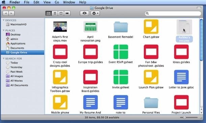This screenshot has width=206, height=123.
Task: Click the green zoom window button
Action: (13, 8)
